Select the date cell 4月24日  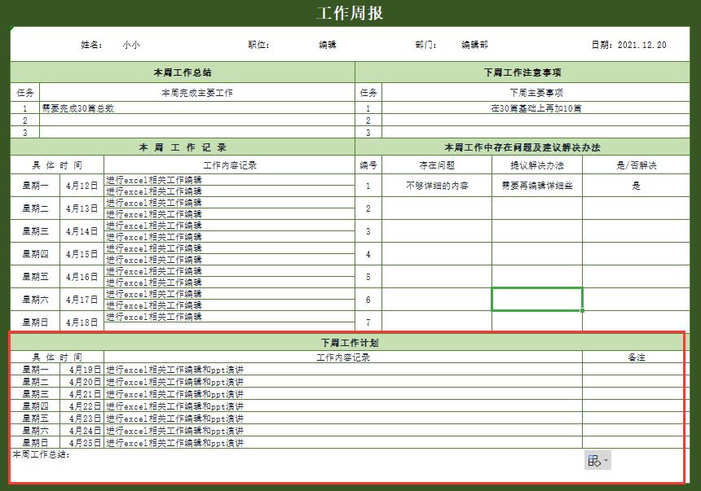tap(82, 431)
